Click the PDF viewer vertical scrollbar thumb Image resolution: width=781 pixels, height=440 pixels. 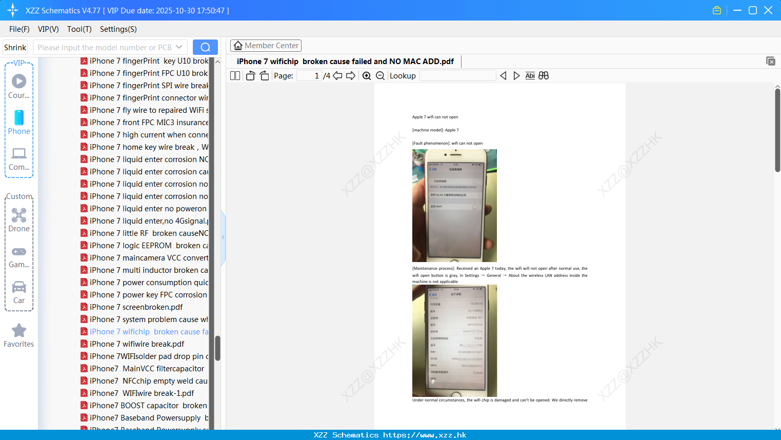click(777, 130)
